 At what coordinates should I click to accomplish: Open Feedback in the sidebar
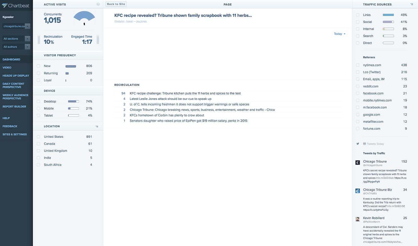coord(10,126)
